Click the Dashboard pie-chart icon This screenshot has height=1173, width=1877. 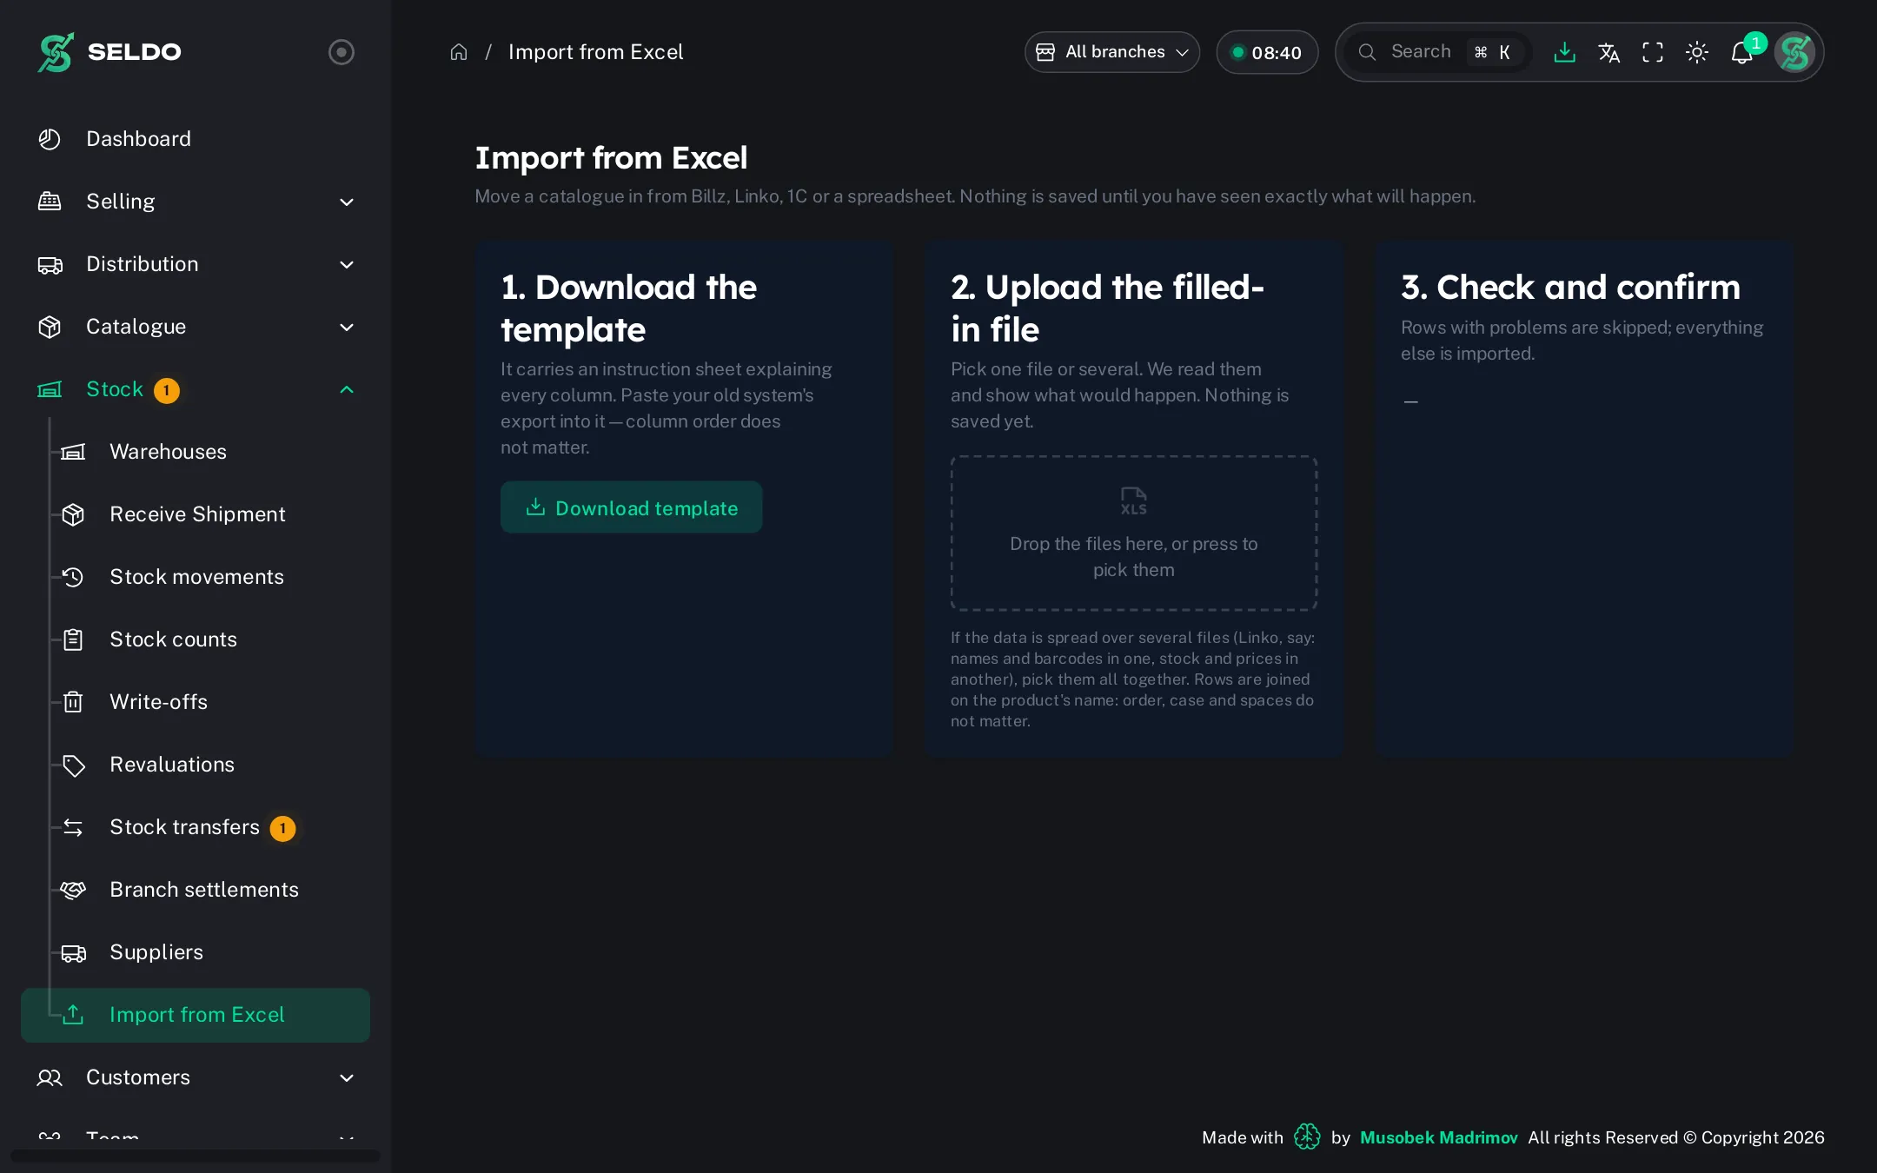50,139
